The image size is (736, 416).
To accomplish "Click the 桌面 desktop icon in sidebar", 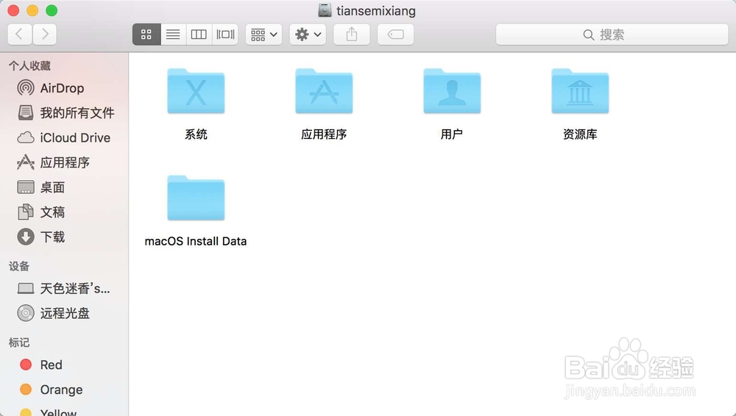I will (x=26, y=187).
